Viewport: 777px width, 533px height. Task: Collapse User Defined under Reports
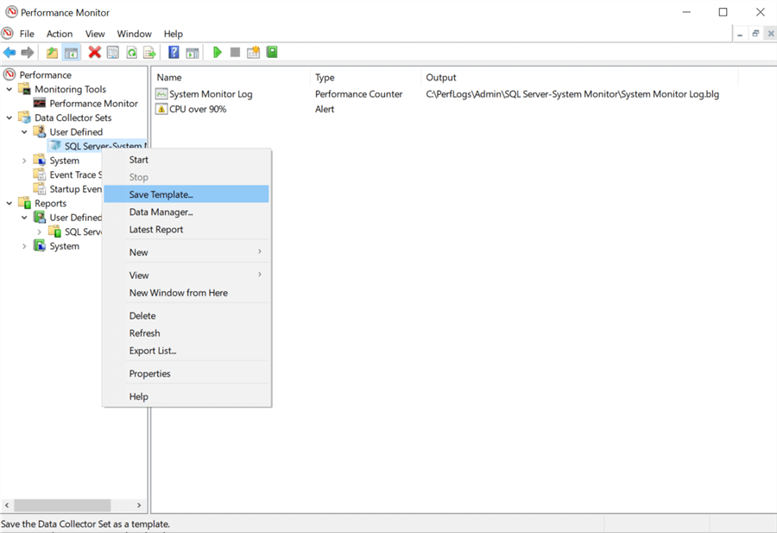(24, 217)
